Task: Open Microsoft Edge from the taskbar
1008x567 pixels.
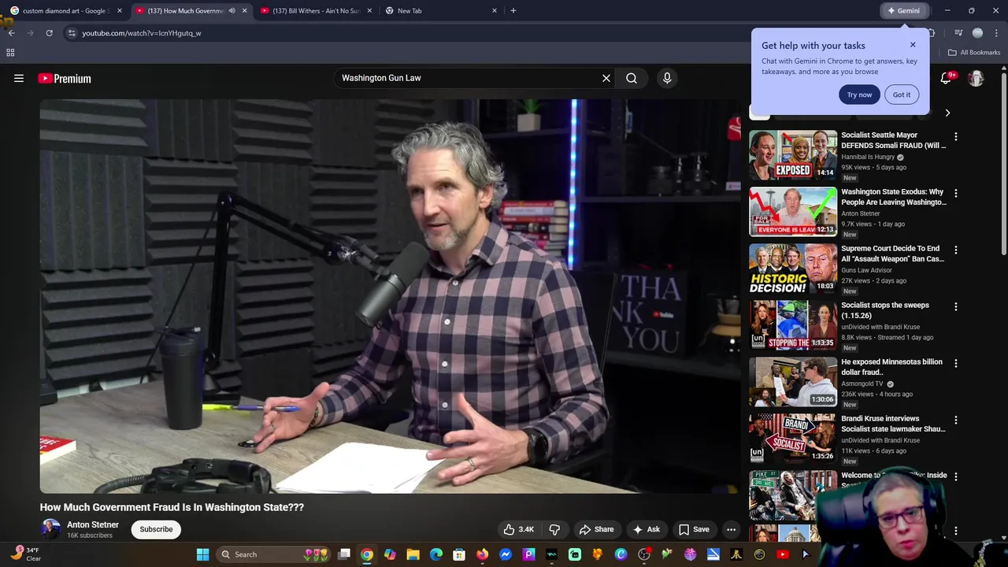Action: pyautogui.click(x=436, y=554)
